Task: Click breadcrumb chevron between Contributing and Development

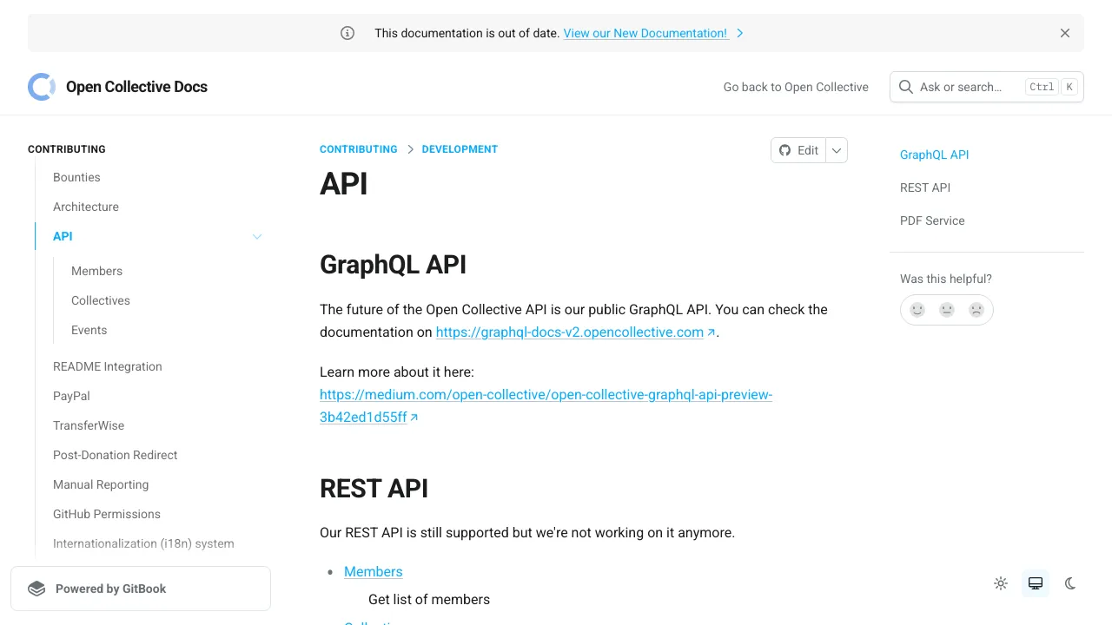Action: point(410,149)
